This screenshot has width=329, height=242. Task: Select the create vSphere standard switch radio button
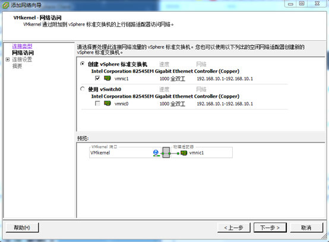click(83, 64)
